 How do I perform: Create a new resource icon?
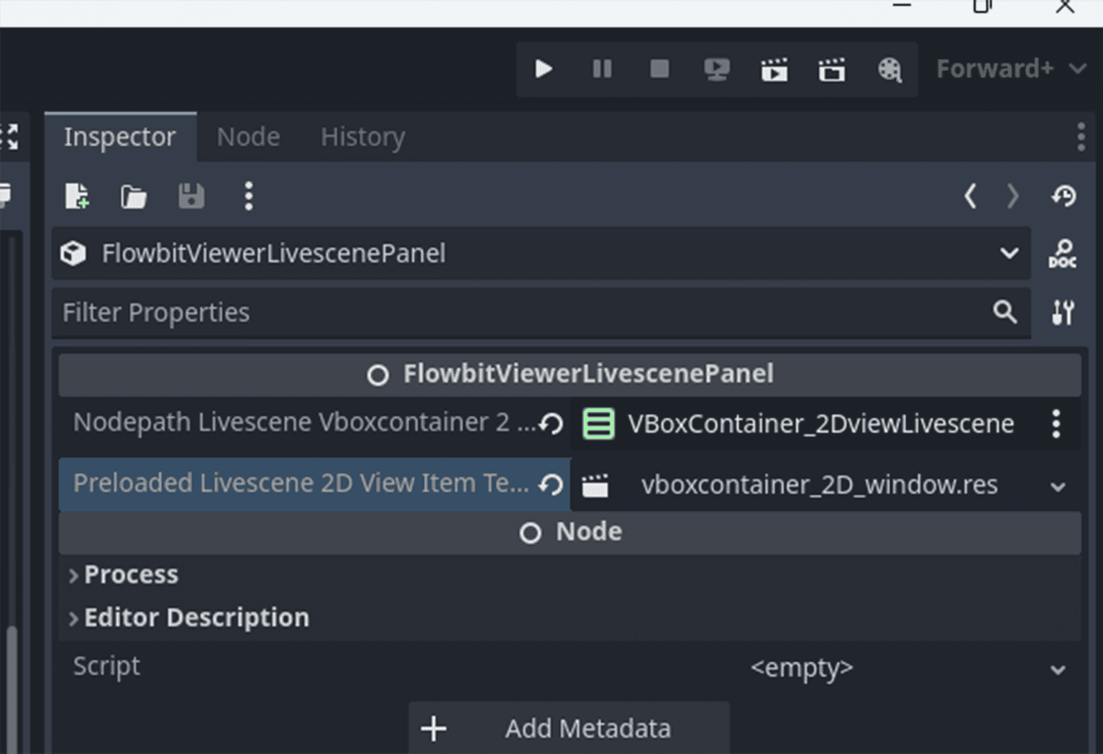tap(77, 196)
